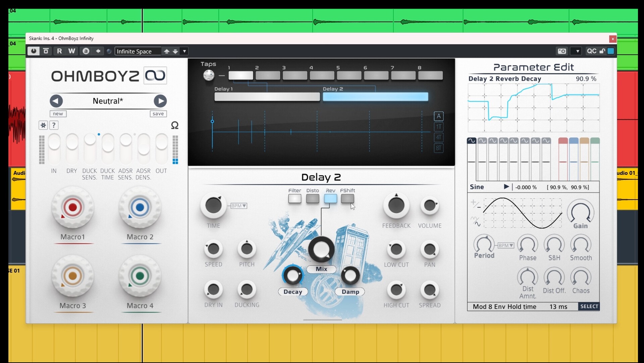
Task: Click the save preset button
Action: 158,114
